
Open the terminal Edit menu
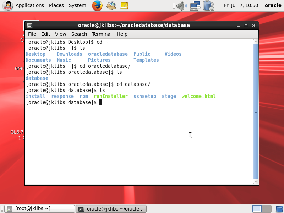45,34
